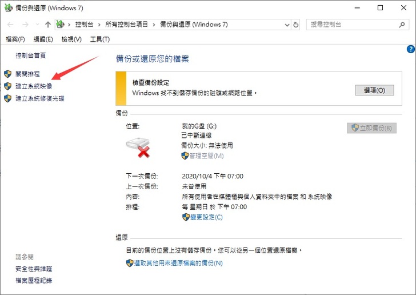Viewport: 416px width, 295px height.
Task: Click 每 星期日 於 下午 07:00 schedule text
Action: (214, 207)
